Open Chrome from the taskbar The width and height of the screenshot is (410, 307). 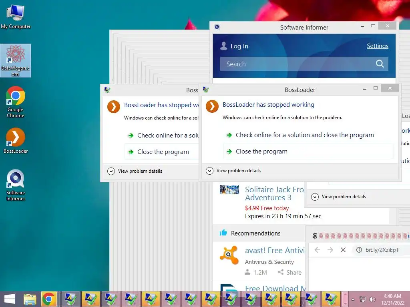tap(49, 299)
